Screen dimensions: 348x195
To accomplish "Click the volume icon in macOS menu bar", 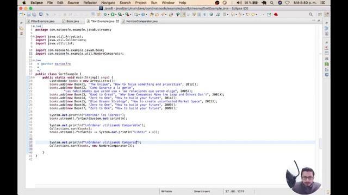I will pos(239,3).
